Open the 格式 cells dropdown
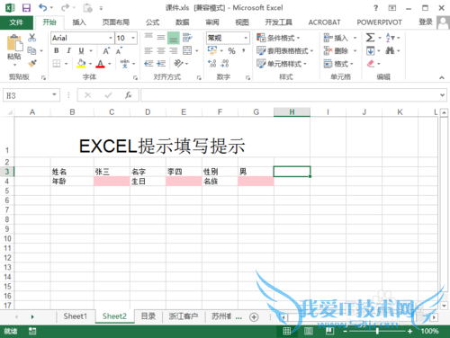 pyautogui.click(x=352, y=64)
